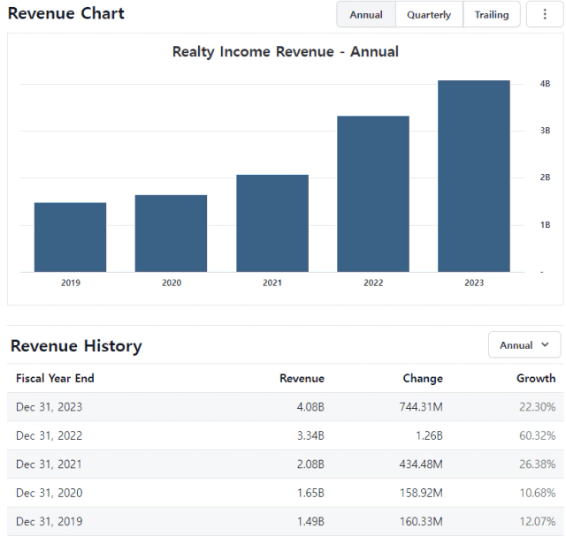Click the 2023 x-axis label
This screenshot has width=566, height=536.
pos(474,283)
